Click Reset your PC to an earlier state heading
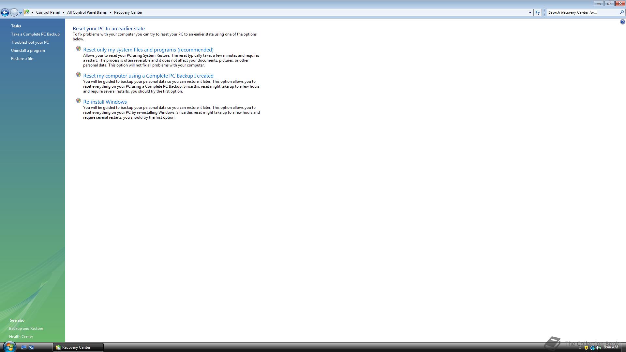The width and height of the screenshot is (626, 352). coord(109,29)
